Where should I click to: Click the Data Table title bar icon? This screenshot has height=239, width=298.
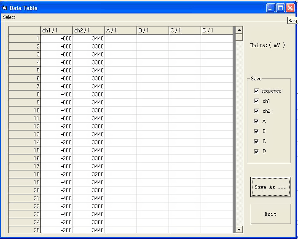coord(5,8)
